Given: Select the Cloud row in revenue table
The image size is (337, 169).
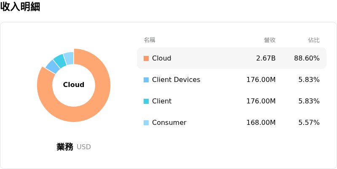Looking at the screenshot, I should (x=232, y=58).
